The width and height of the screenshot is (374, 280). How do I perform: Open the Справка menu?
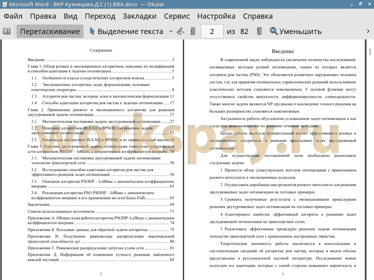coord(258,16)
